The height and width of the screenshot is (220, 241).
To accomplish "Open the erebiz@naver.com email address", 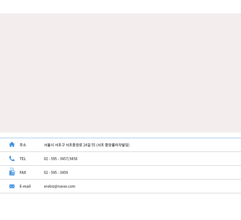I will point(60,186).
